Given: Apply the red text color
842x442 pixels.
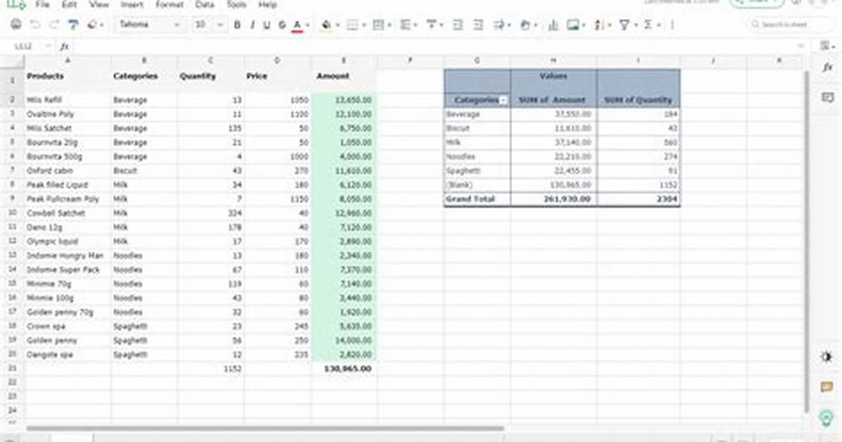Looking at the screenshot, I should coord(297,25).
